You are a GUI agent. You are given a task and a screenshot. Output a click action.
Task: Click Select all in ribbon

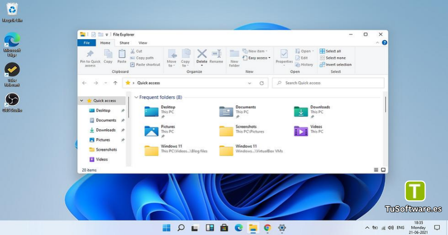pyautogui.click(x=330, y=51)
